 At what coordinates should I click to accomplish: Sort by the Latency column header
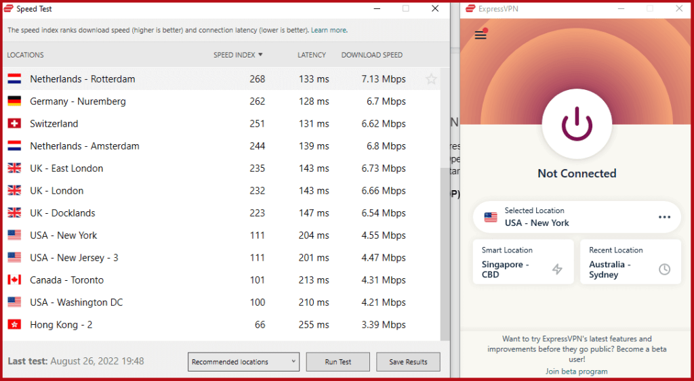tap(312, 55)
